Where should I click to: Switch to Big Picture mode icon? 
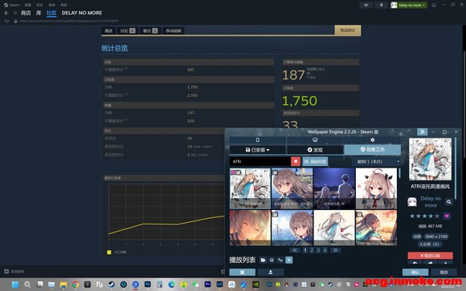tap(434, 5)
